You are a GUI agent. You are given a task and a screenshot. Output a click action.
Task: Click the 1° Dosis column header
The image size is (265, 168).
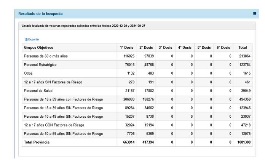tap(126, 47)
